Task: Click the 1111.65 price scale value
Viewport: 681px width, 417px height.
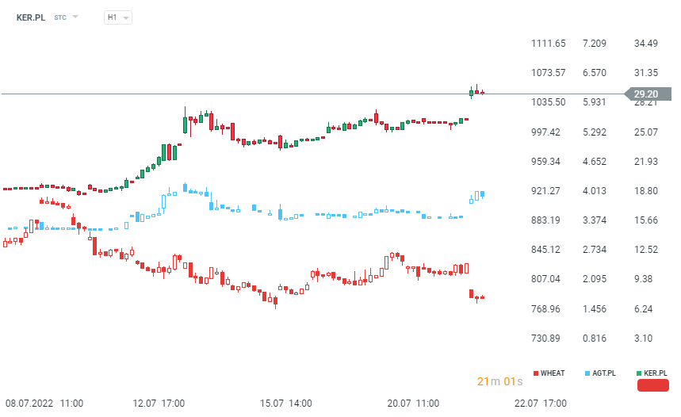Action: point(549,43)
